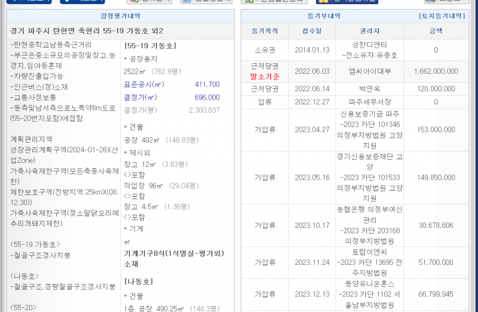Open the 토지등기내역 link
Screen dimensions: 478x312
point(442,16)
